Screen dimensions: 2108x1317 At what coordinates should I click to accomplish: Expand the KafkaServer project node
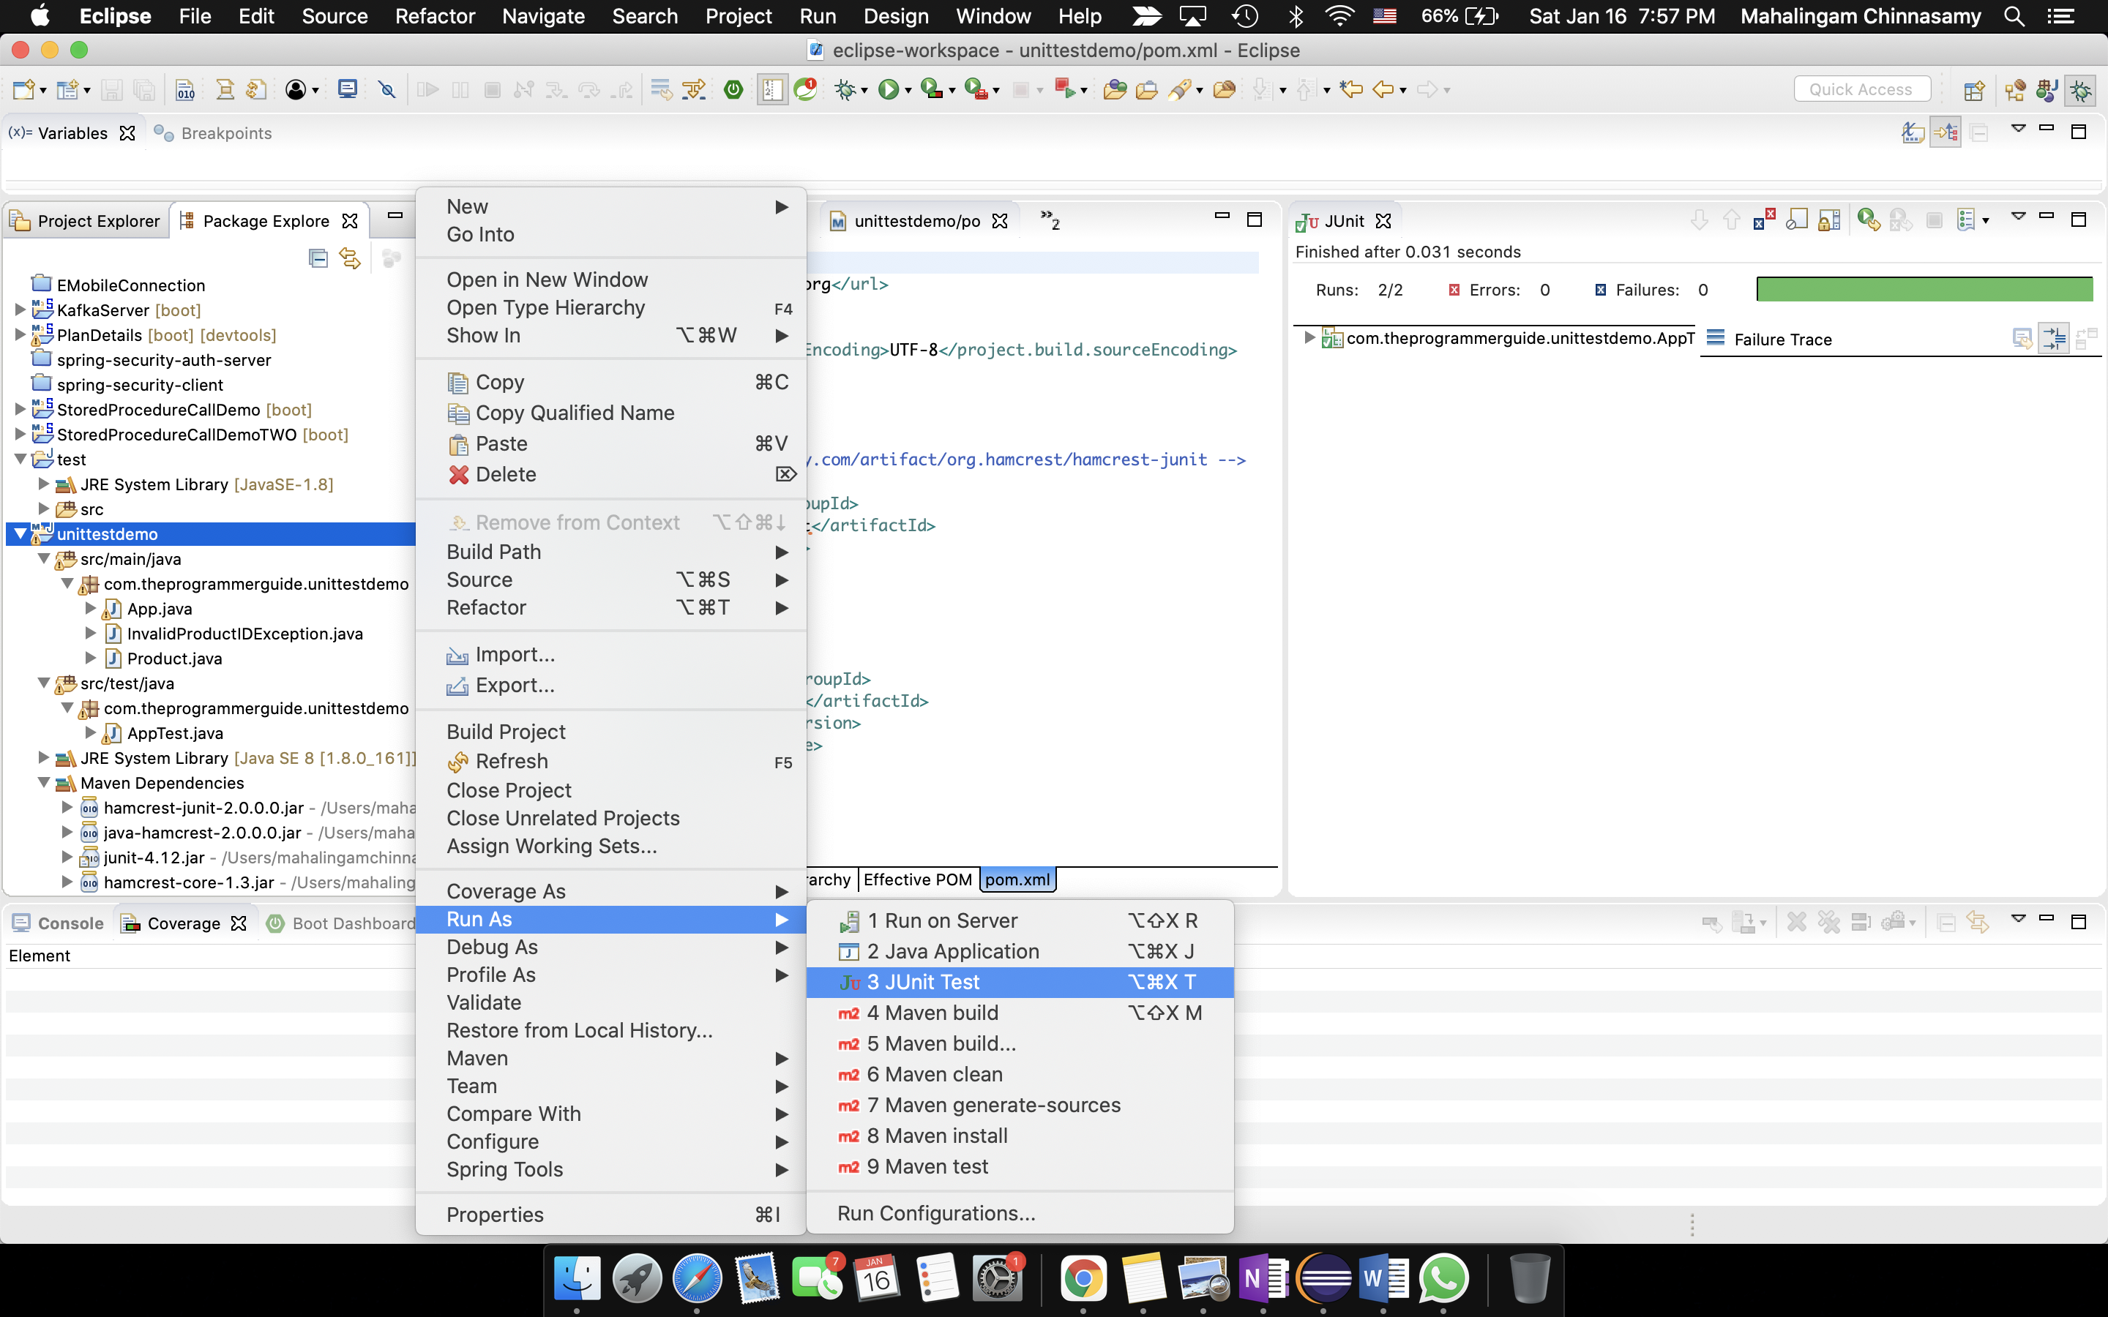point(20,309)
